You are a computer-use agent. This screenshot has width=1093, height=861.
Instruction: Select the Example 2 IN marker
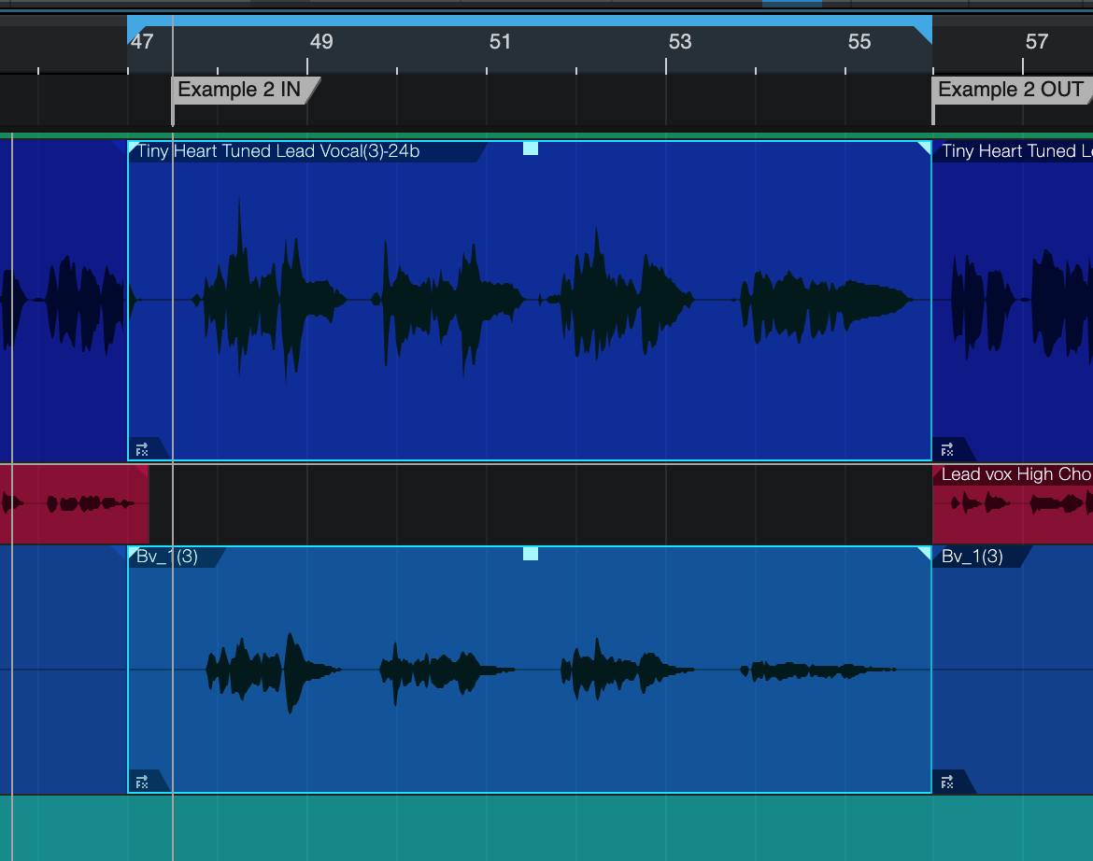click(239, 90)
